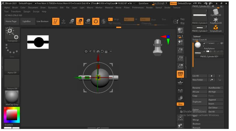Screen dimensions: 236x131
Task: Open the Transform menu
Action: [x=16, y=12]
